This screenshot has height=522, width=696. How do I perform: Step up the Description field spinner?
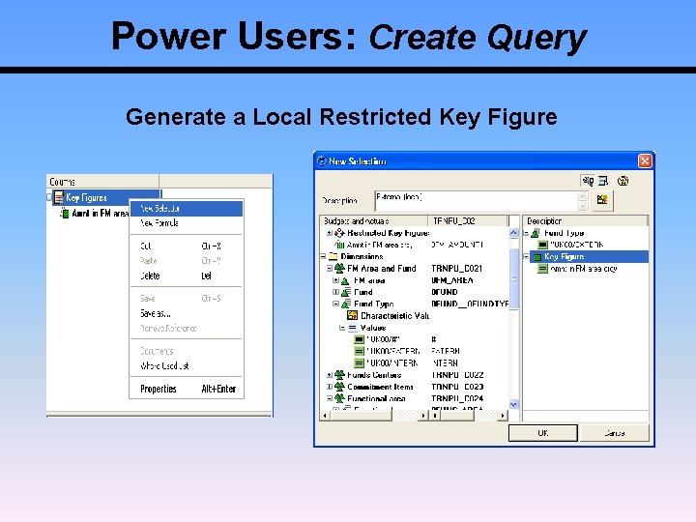(x=583, y=195)
